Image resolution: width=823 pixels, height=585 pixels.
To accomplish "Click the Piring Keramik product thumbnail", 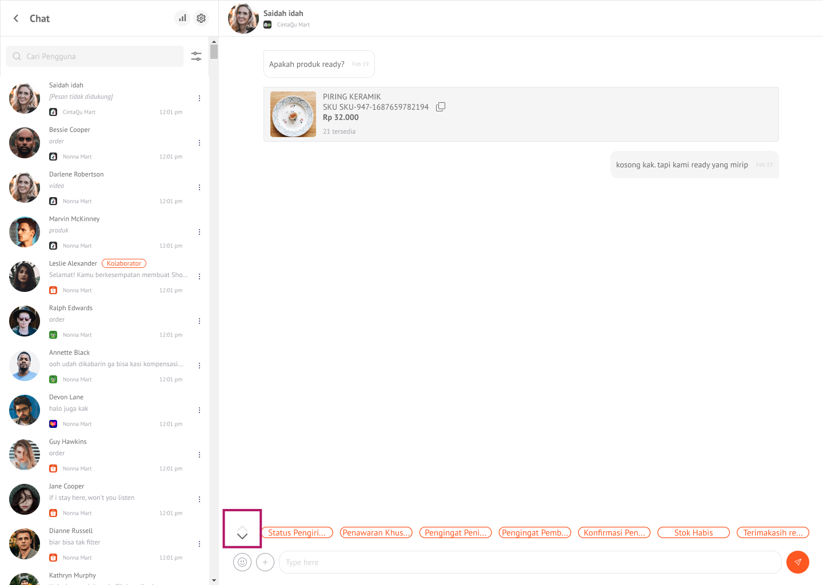I will click(293, 114).
